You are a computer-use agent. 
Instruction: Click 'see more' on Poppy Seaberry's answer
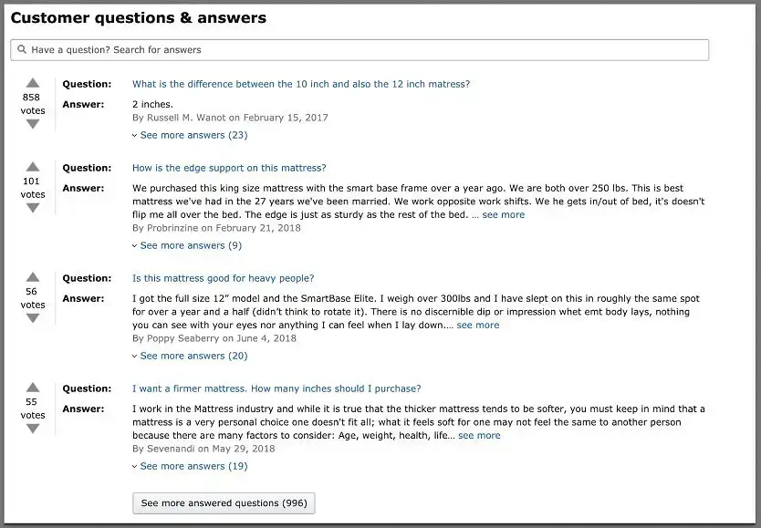click(x=478, y=325)
